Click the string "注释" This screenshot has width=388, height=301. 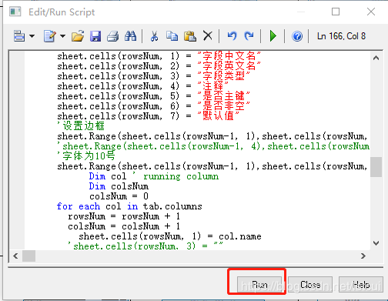tap(212, 86)
